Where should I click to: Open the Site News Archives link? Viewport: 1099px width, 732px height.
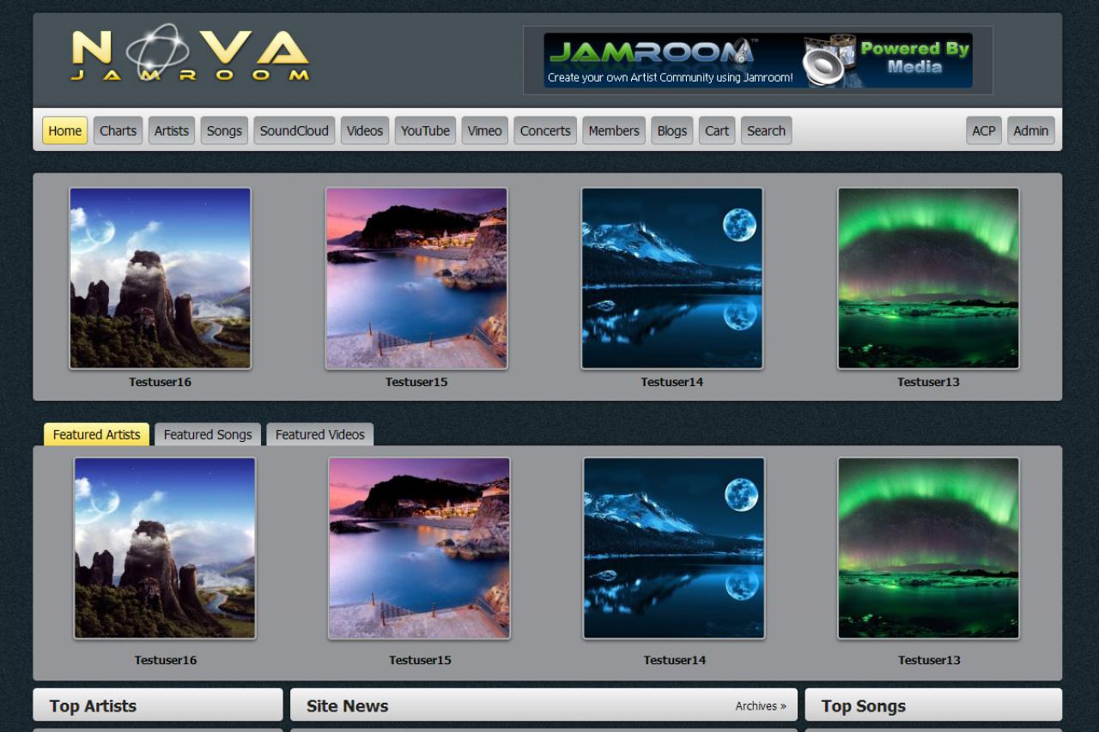[760, 706]
